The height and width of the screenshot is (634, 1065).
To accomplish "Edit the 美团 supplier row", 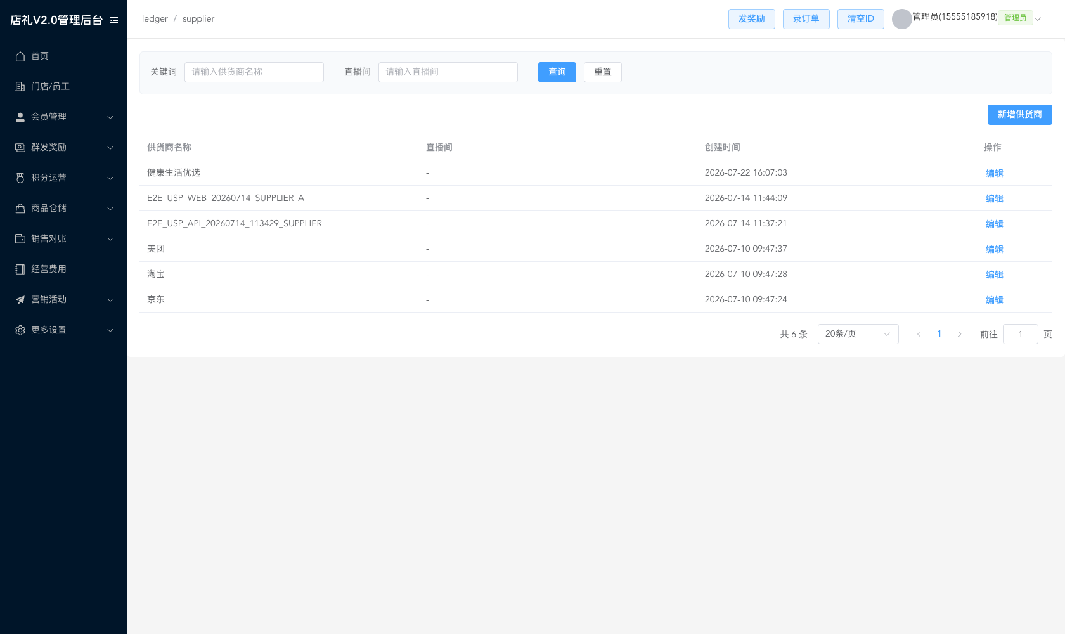I will coord(995,249).
